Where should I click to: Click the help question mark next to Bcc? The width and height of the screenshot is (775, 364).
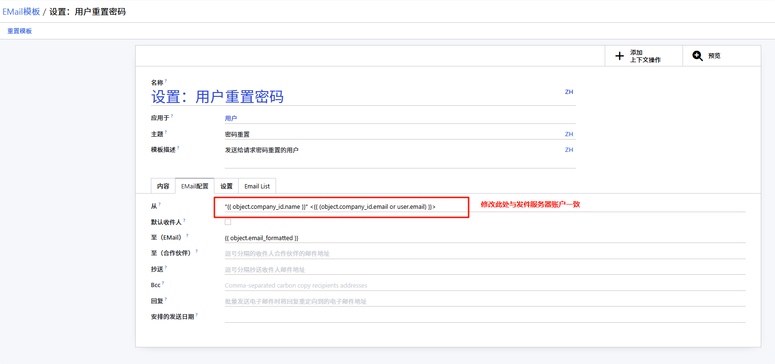[163, 283]
